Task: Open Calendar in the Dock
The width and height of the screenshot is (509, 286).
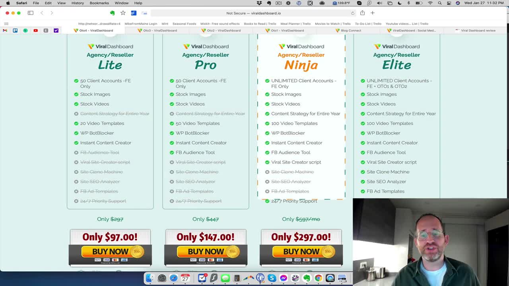Action: (x=185, y=278)
